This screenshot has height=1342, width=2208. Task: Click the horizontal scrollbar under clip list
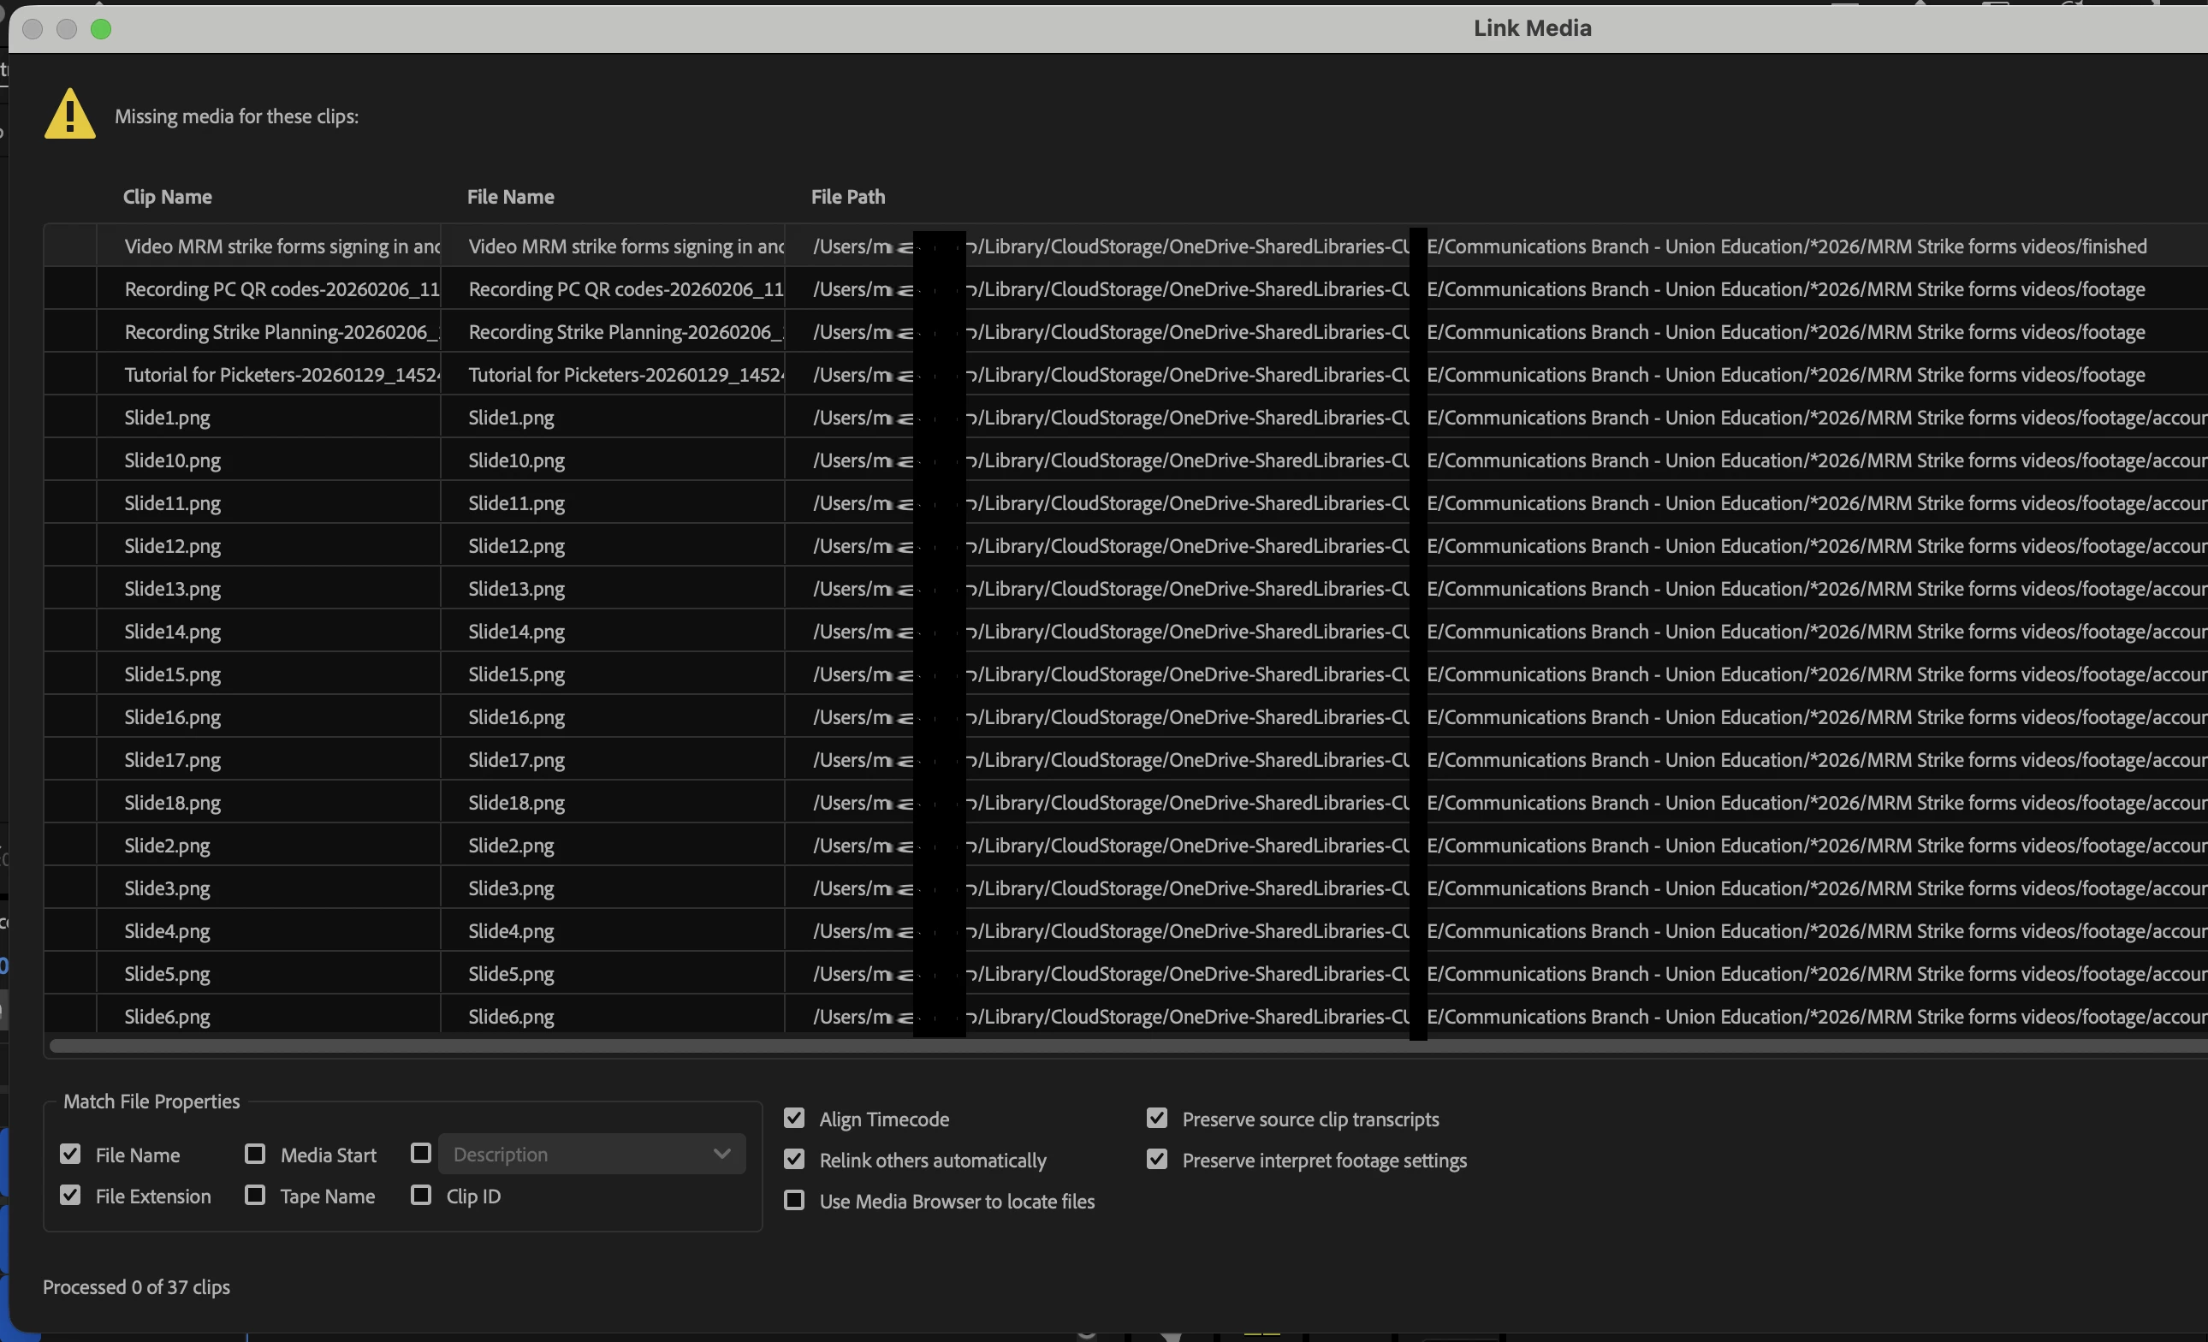click(1075, 1046)
